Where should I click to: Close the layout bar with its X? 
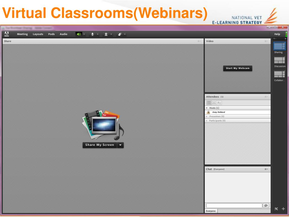click(286, 39)
